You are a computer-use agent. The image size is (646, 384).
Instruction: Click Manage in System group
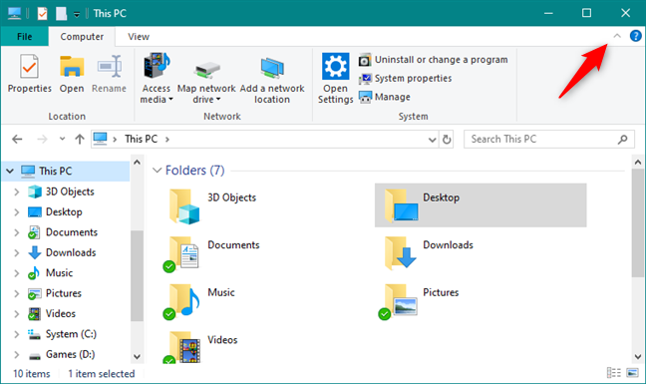point(385,97)
